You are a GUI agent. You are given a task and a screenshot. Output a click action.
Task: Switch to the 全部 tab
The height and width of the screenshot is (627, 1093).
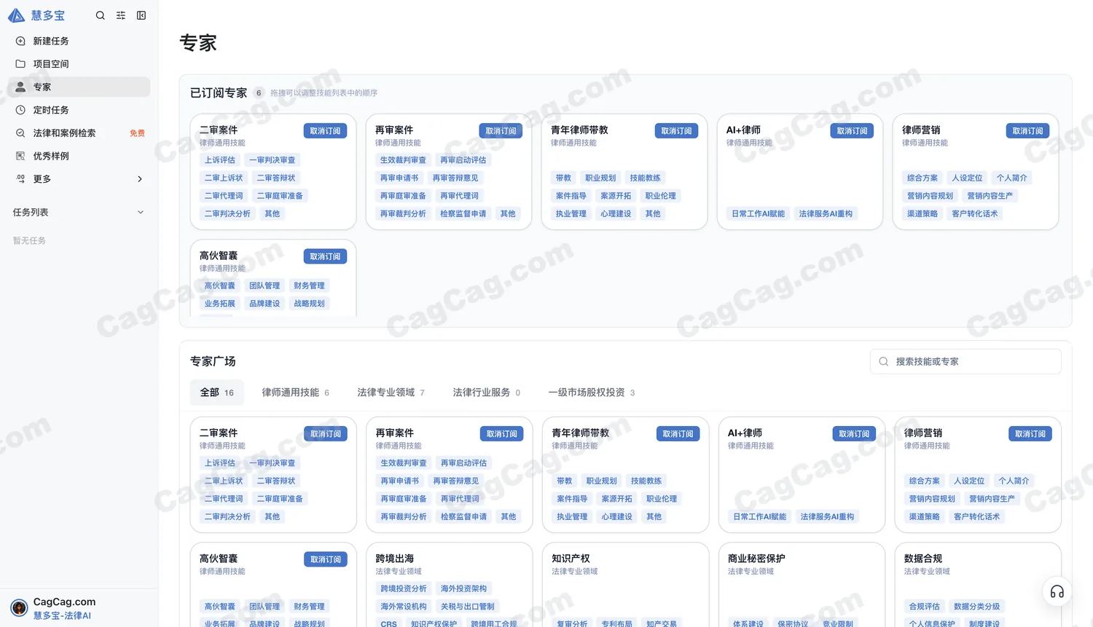point(217,393)
